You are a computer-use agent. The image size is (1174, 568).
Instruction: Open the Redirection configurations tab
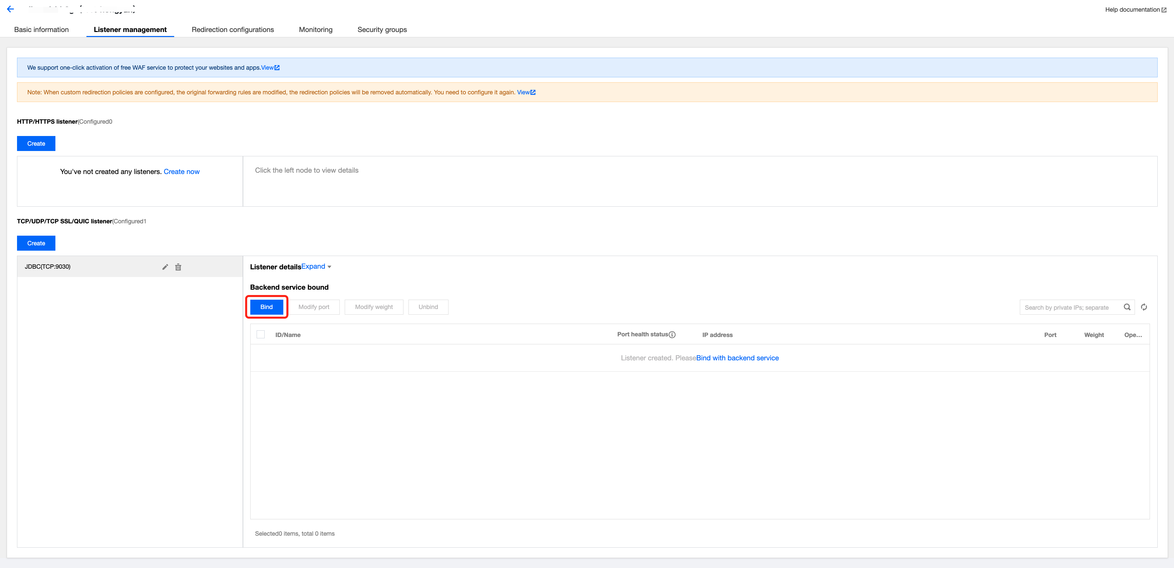point(232,30)
